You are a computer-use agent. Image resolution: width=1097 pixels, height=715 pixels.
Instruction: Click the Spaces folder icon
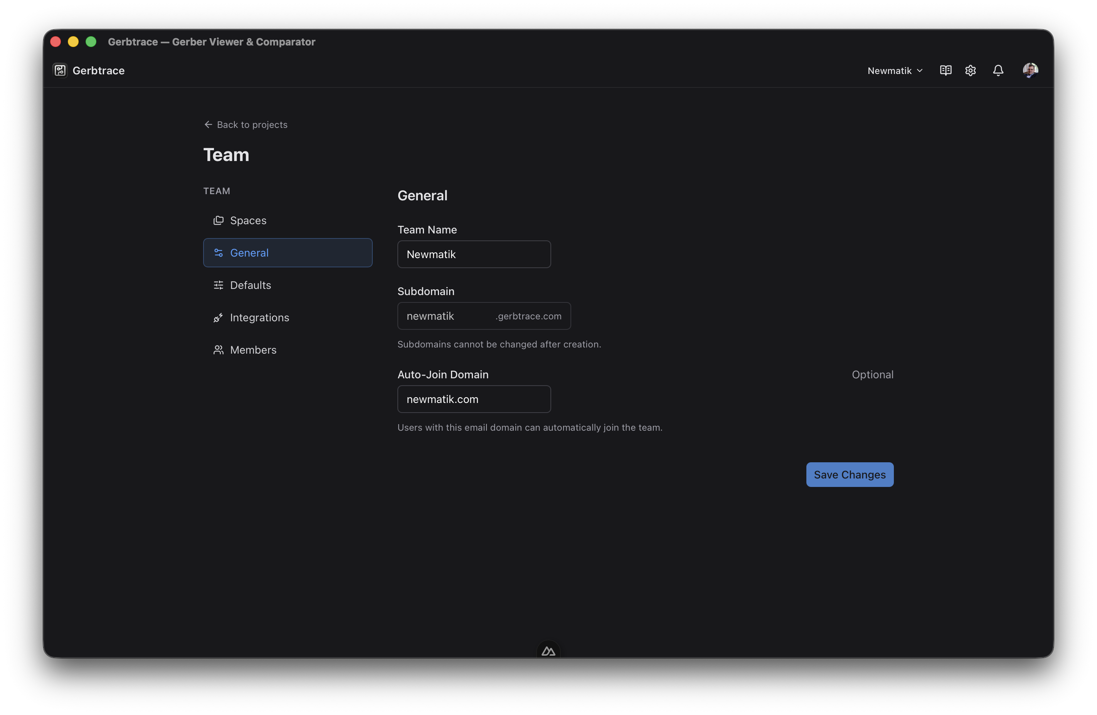(x=219, y=220)
